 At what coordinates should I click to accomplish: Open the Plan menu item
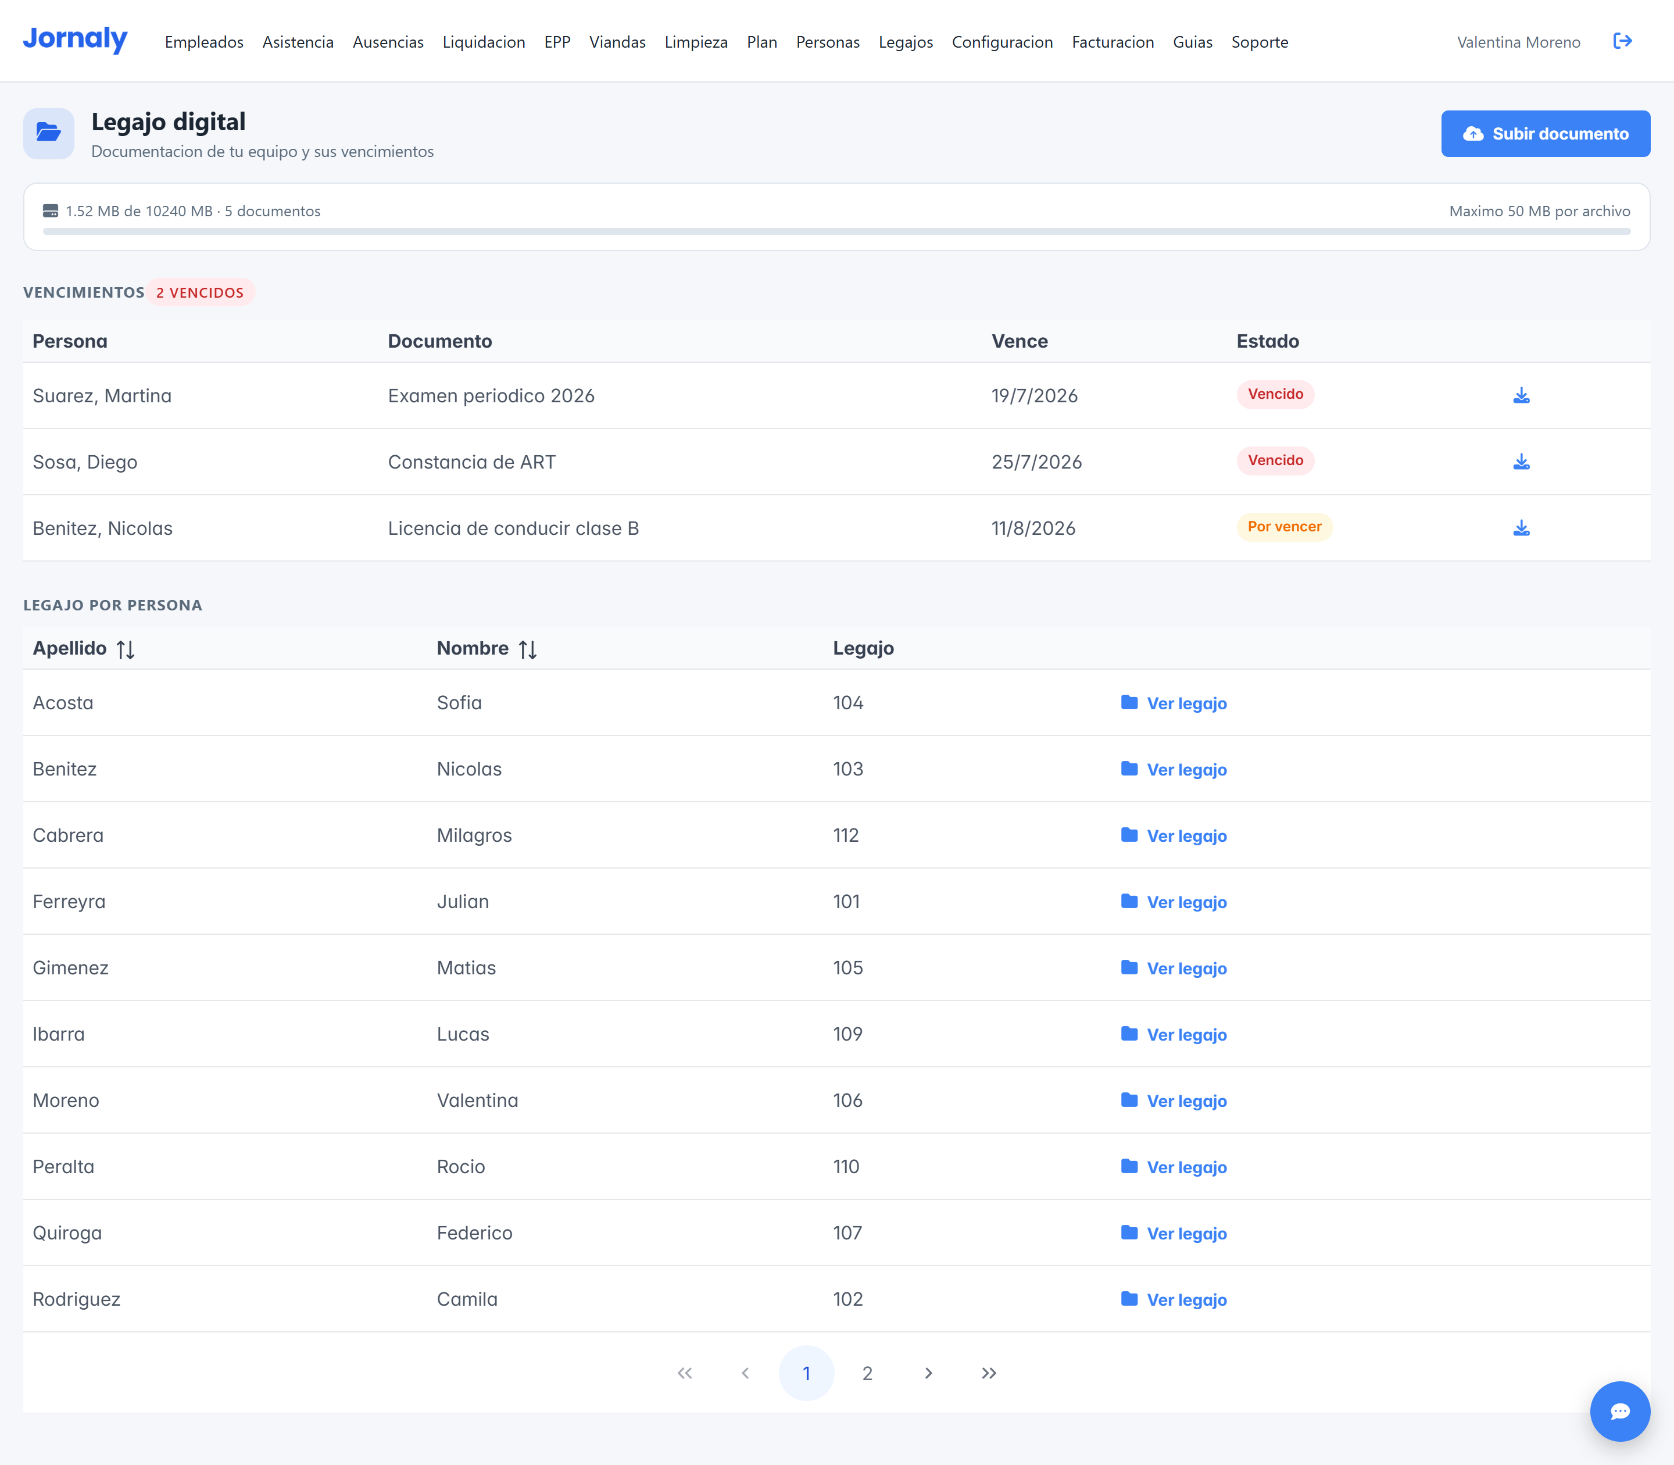pos(762,42)
